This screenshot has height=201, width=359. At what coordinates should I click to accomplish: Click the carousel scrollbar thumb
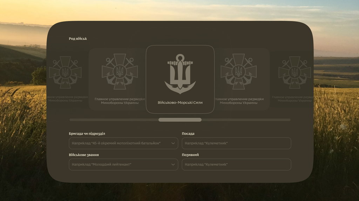180,120
